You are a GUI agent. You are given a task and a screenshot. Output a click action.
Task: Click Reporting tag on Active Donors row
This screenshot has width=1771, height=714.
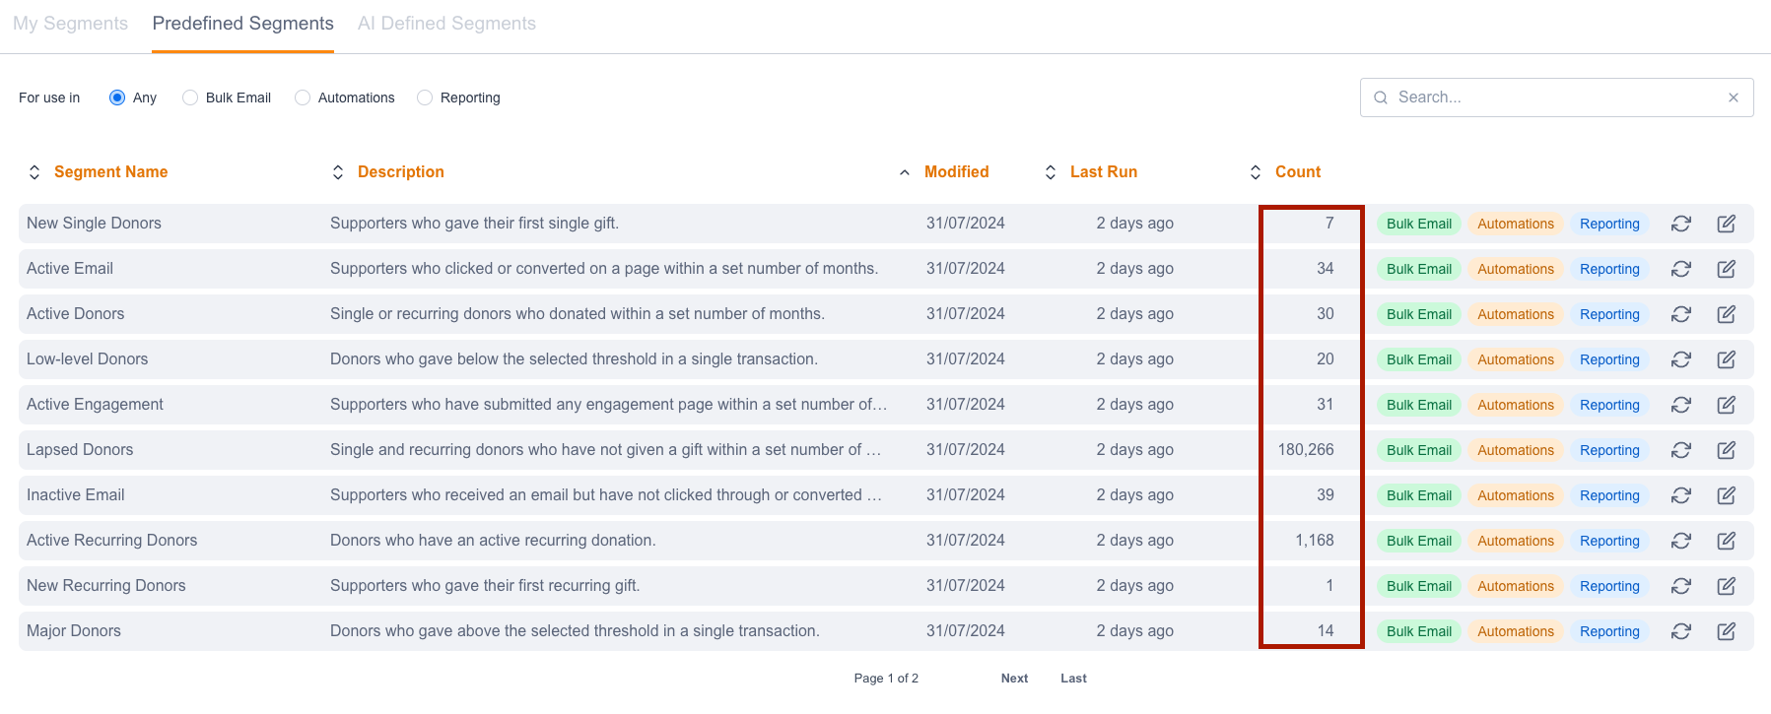coord(1609,314)
